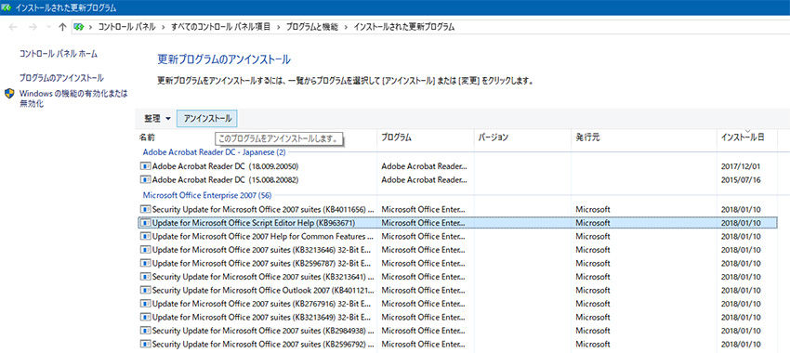Click the KB963671 Script Editor Help icon
Screen dimensions: 790x353
[x=145, y=223]
